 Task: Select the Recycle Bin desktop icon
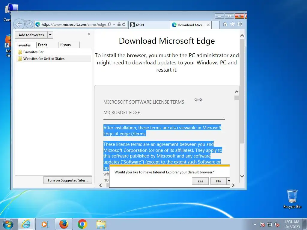click(292, 199)
